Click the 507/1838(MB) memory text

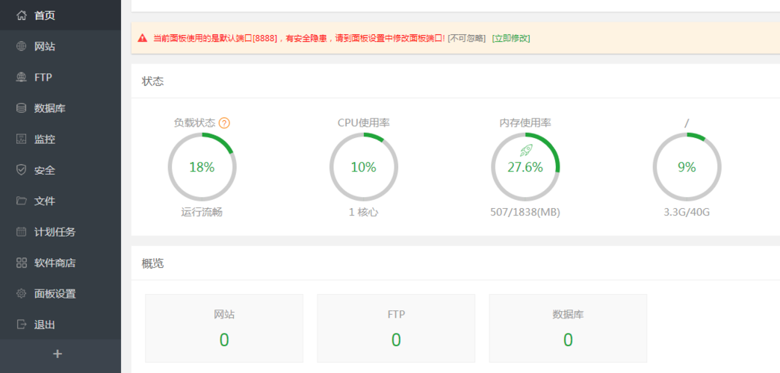[525, 212]
